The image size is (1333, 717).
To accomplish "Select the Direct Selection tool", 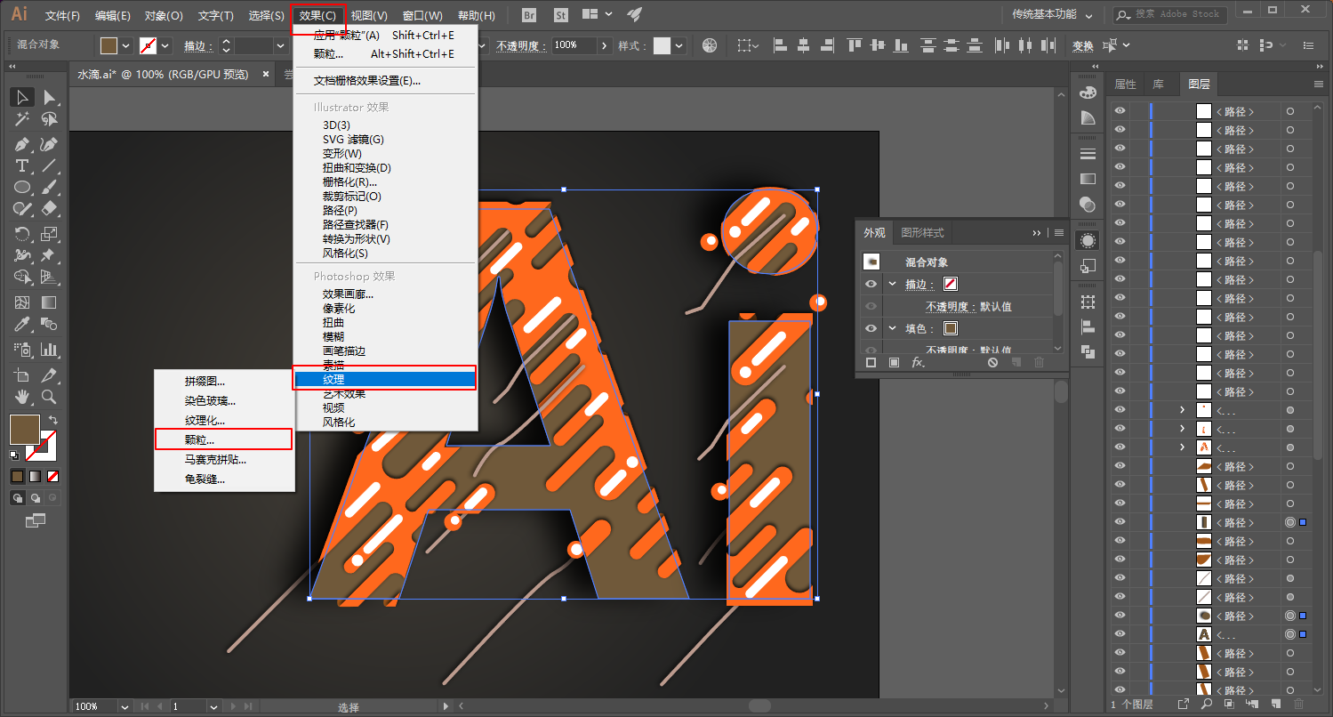I will click(50, 97).
